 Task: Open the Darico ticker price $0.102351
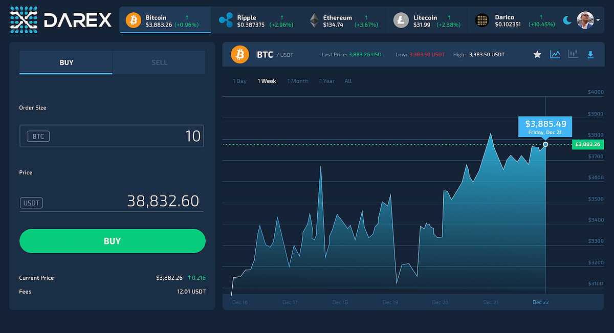(x=508, y=24)
